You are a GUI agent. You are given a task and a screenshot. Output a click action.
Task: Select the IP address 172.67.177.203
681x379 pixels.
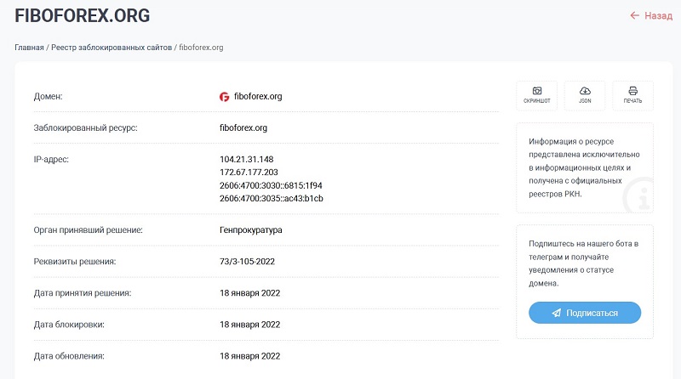(249, 173)
